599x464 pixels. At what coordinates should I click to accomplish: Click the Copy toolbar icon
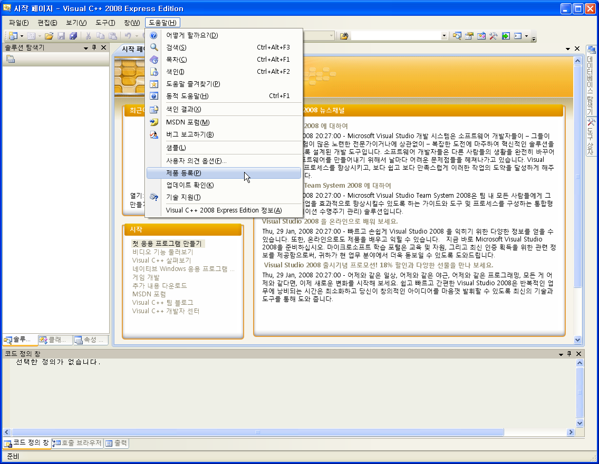[x=101, y=36]
